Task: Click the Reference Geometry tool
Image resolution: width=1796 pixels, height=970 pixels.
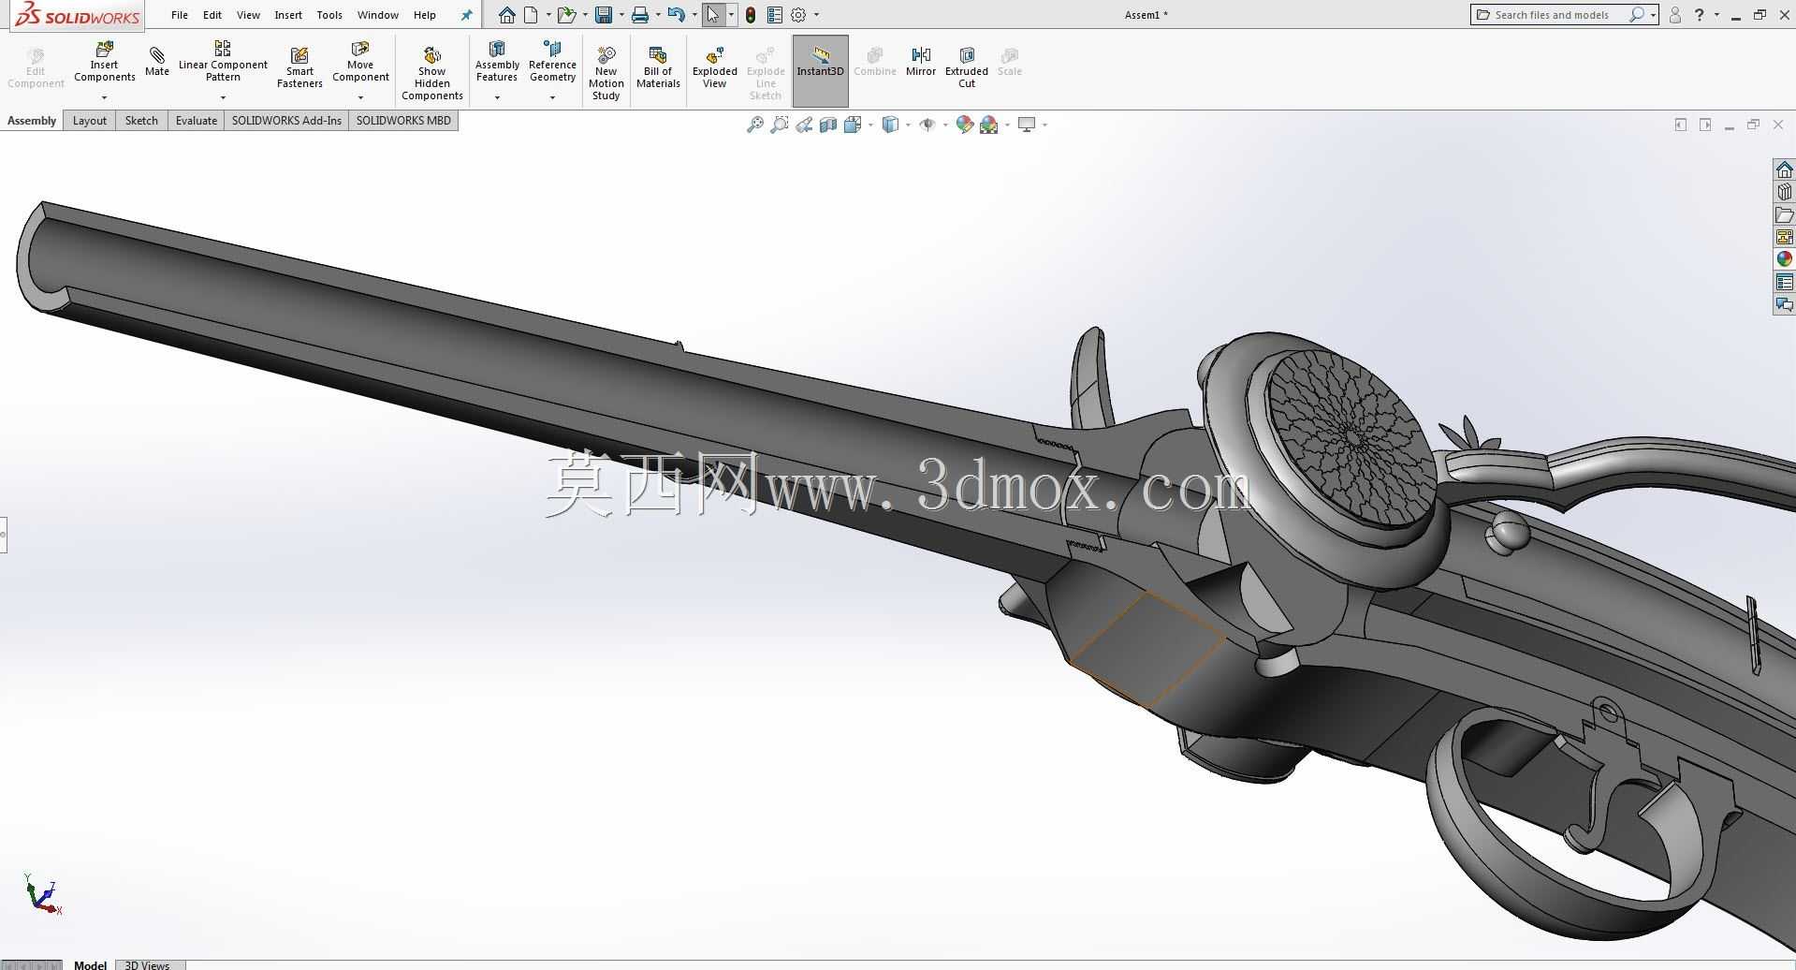Action: point(552,61)
